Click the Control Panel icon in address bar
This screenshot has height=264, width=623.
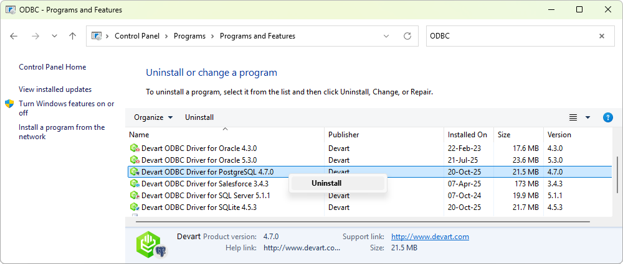[x=97, y=36]
